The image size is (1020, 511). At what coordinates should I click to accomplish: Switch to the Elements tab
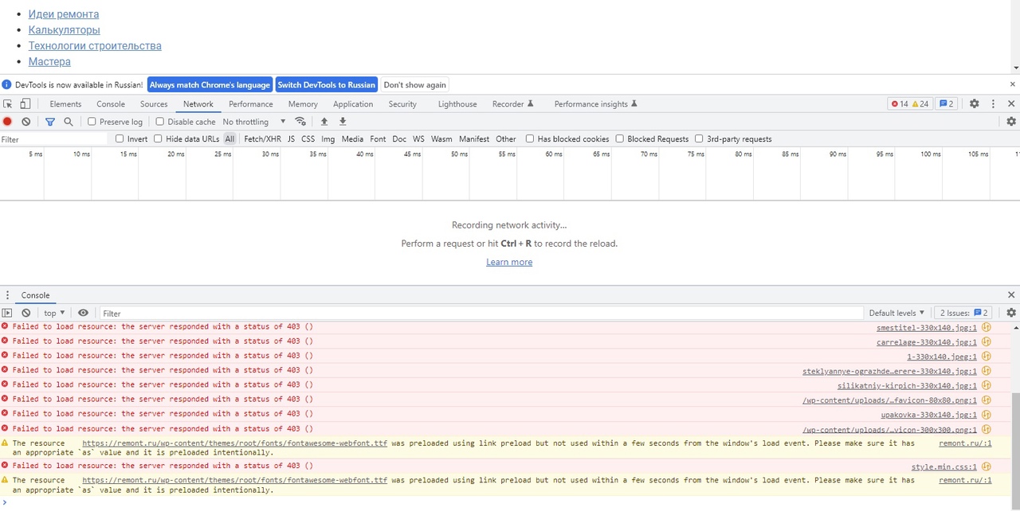(x=65, y=104)
